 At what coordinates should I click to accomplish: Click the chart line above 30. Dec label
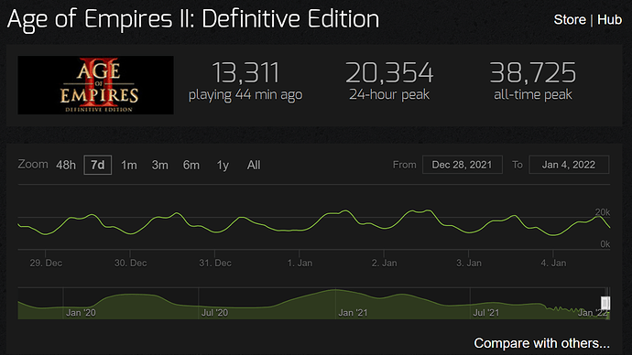tap(130, 234)
